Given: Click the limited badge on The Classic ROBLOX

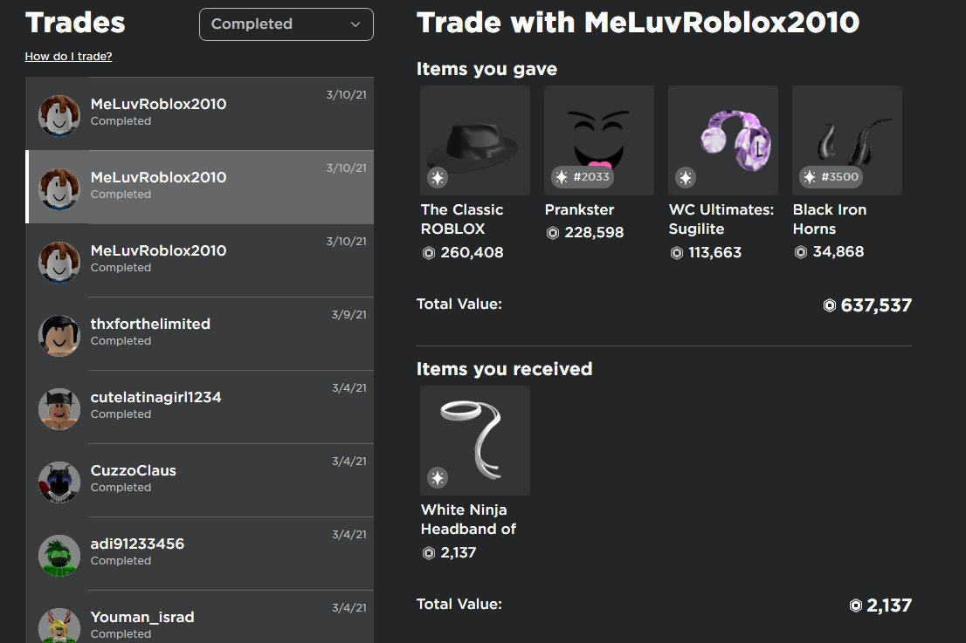Looking at the screenshot, I should [438, 178].
